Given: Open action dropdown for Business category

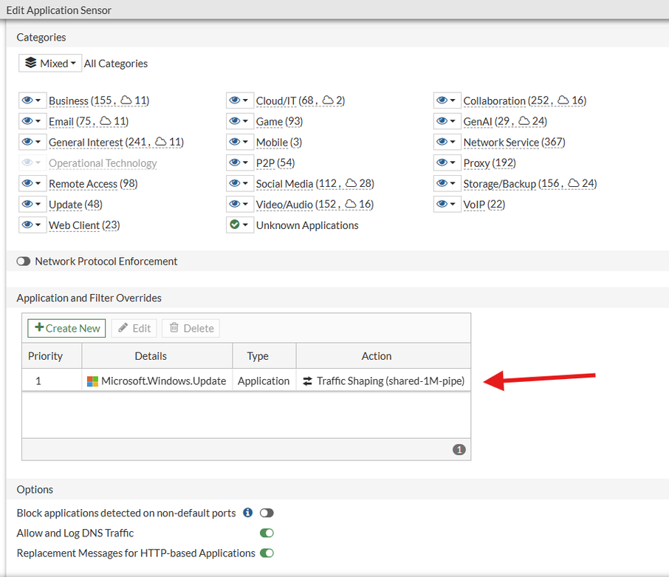Looking at the screenshot, I should [x=32, y=100].
